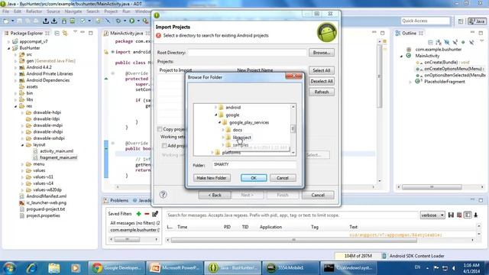Image resolution: width=489 pixels, height=275 pixels.
Task: Toggle Hide Static Members in the Outline toolbar
Action: coord(455,43)
